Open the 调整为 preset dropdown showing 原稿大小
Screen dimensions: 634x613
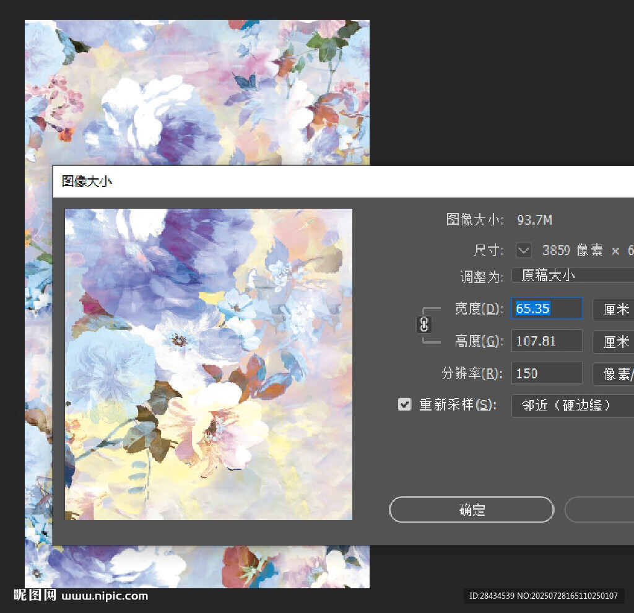tap(573, 276)
